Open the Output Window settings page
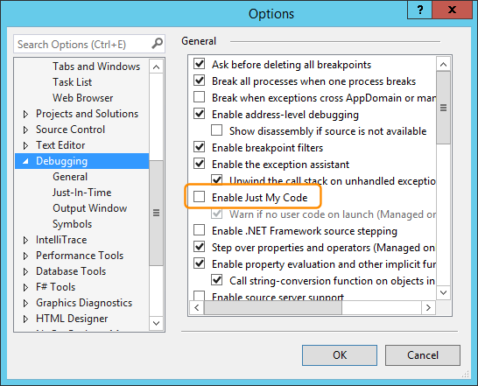 pos(89,208)
